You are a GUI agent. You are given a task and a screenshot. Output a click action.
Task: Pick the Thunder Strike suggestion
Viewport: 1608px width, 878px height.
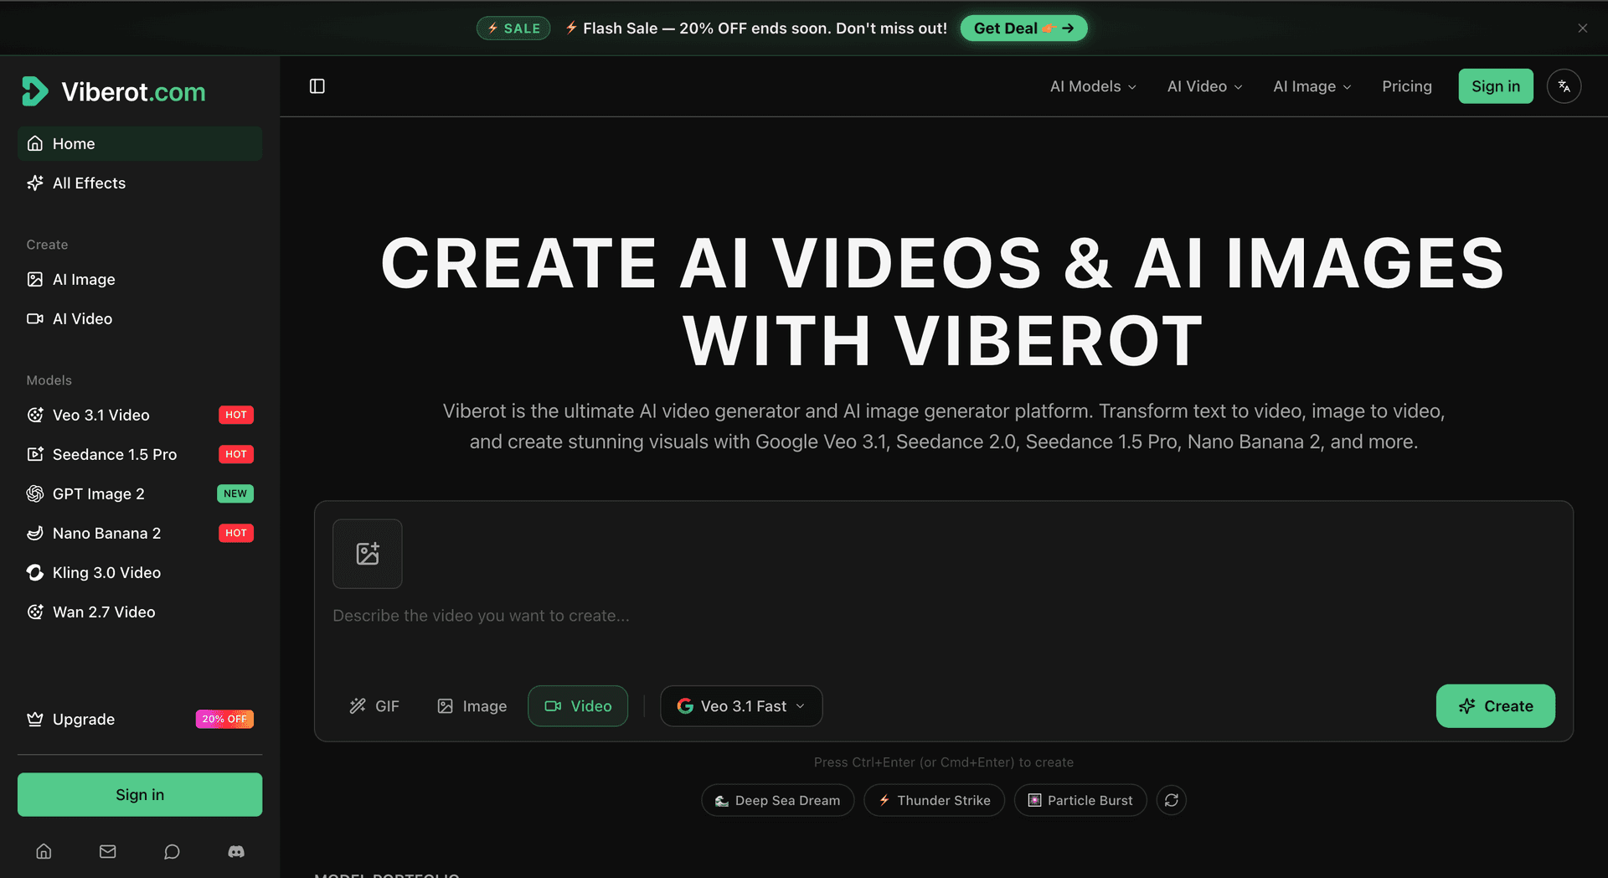(934, 800)
